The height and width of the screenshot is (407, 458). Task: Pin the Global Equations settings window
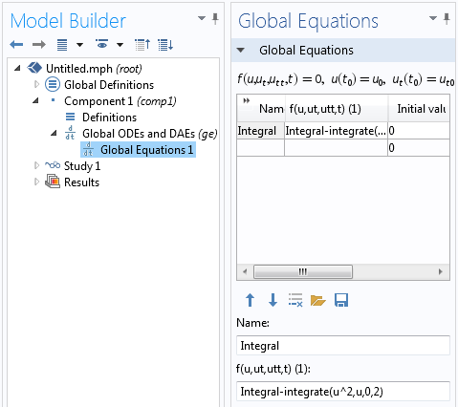[447, 18]
